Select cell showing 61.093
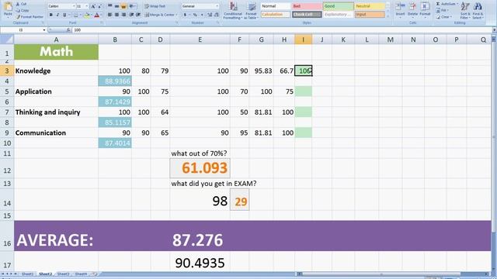This screenshot has height=279, width=497. coord(200,168)
